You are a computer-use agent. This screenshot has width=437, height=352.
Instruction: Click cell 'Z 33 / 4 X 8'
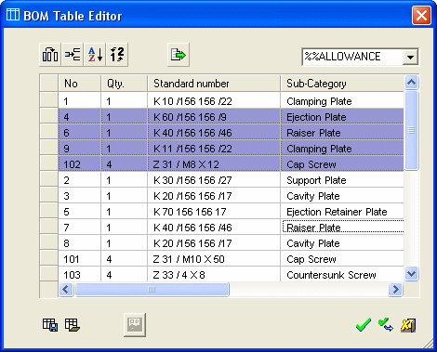[x=214, y=275]
